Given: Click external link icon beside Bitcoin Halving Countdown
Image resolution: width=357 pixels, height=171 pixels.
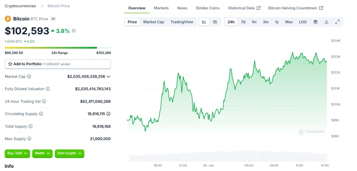Looking at the screenshot, I should point(321,8).
